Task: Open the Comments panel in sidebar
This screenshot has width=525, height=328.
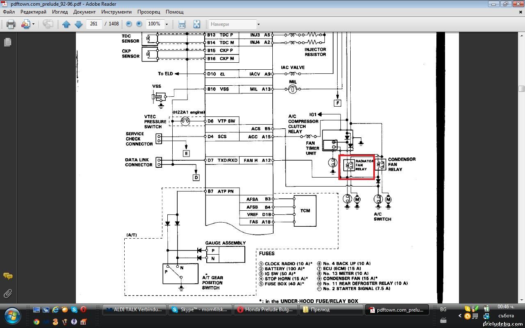Action: coord(7,276)
